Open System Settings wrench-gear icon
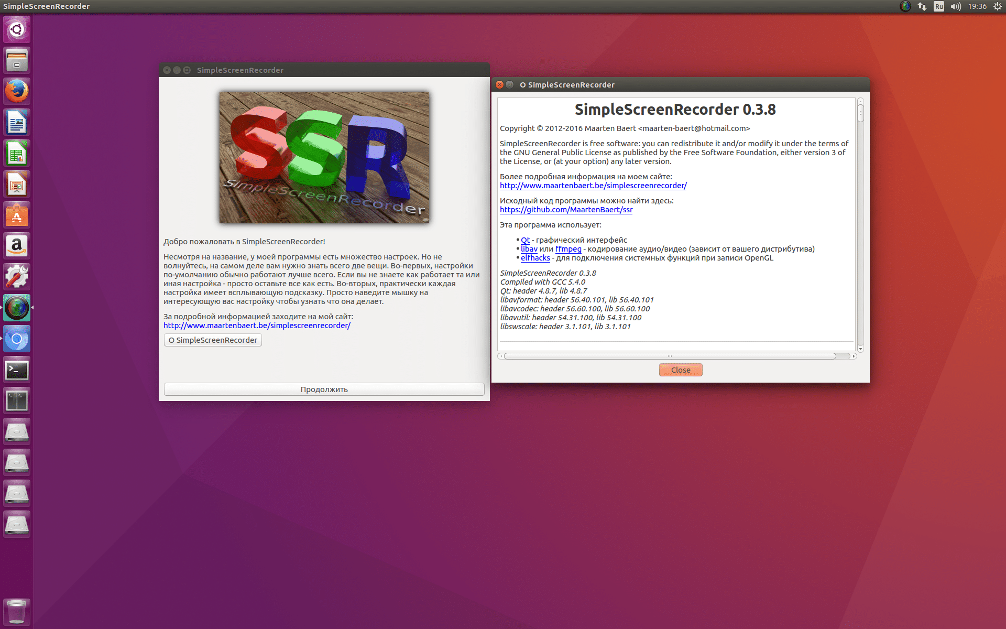Screen dimensions: 1006x629 pyautogui.click(x=17, y=277)
